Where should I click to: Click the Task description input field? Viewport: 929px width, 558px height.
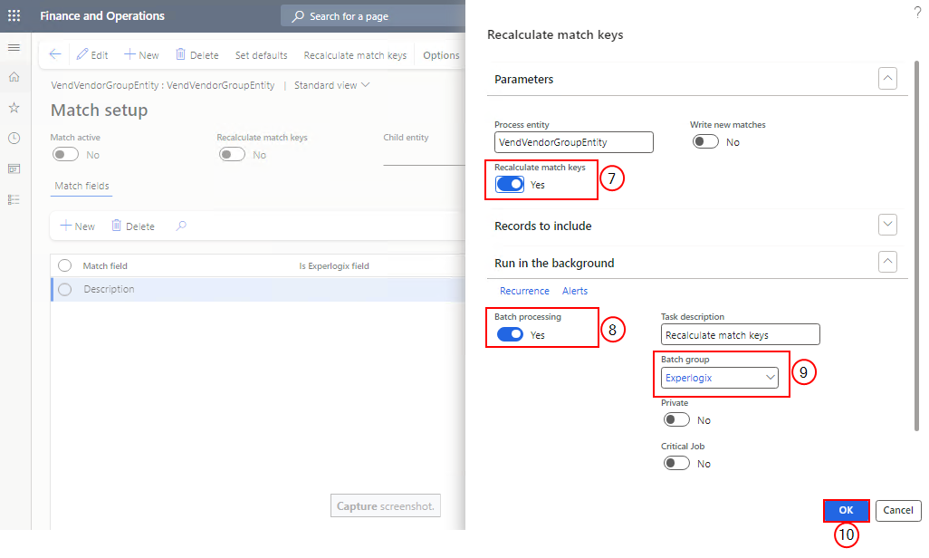tap(740, 334)
